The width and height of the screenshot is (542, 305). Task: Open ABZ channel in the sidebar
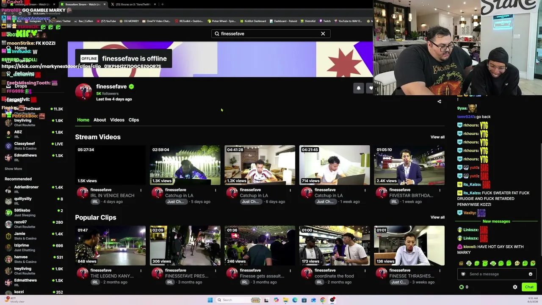[34, 134]
